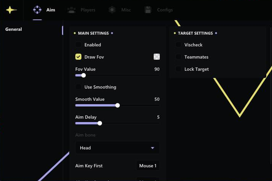Click the Mouse 1 keybind button

[148, 166]
